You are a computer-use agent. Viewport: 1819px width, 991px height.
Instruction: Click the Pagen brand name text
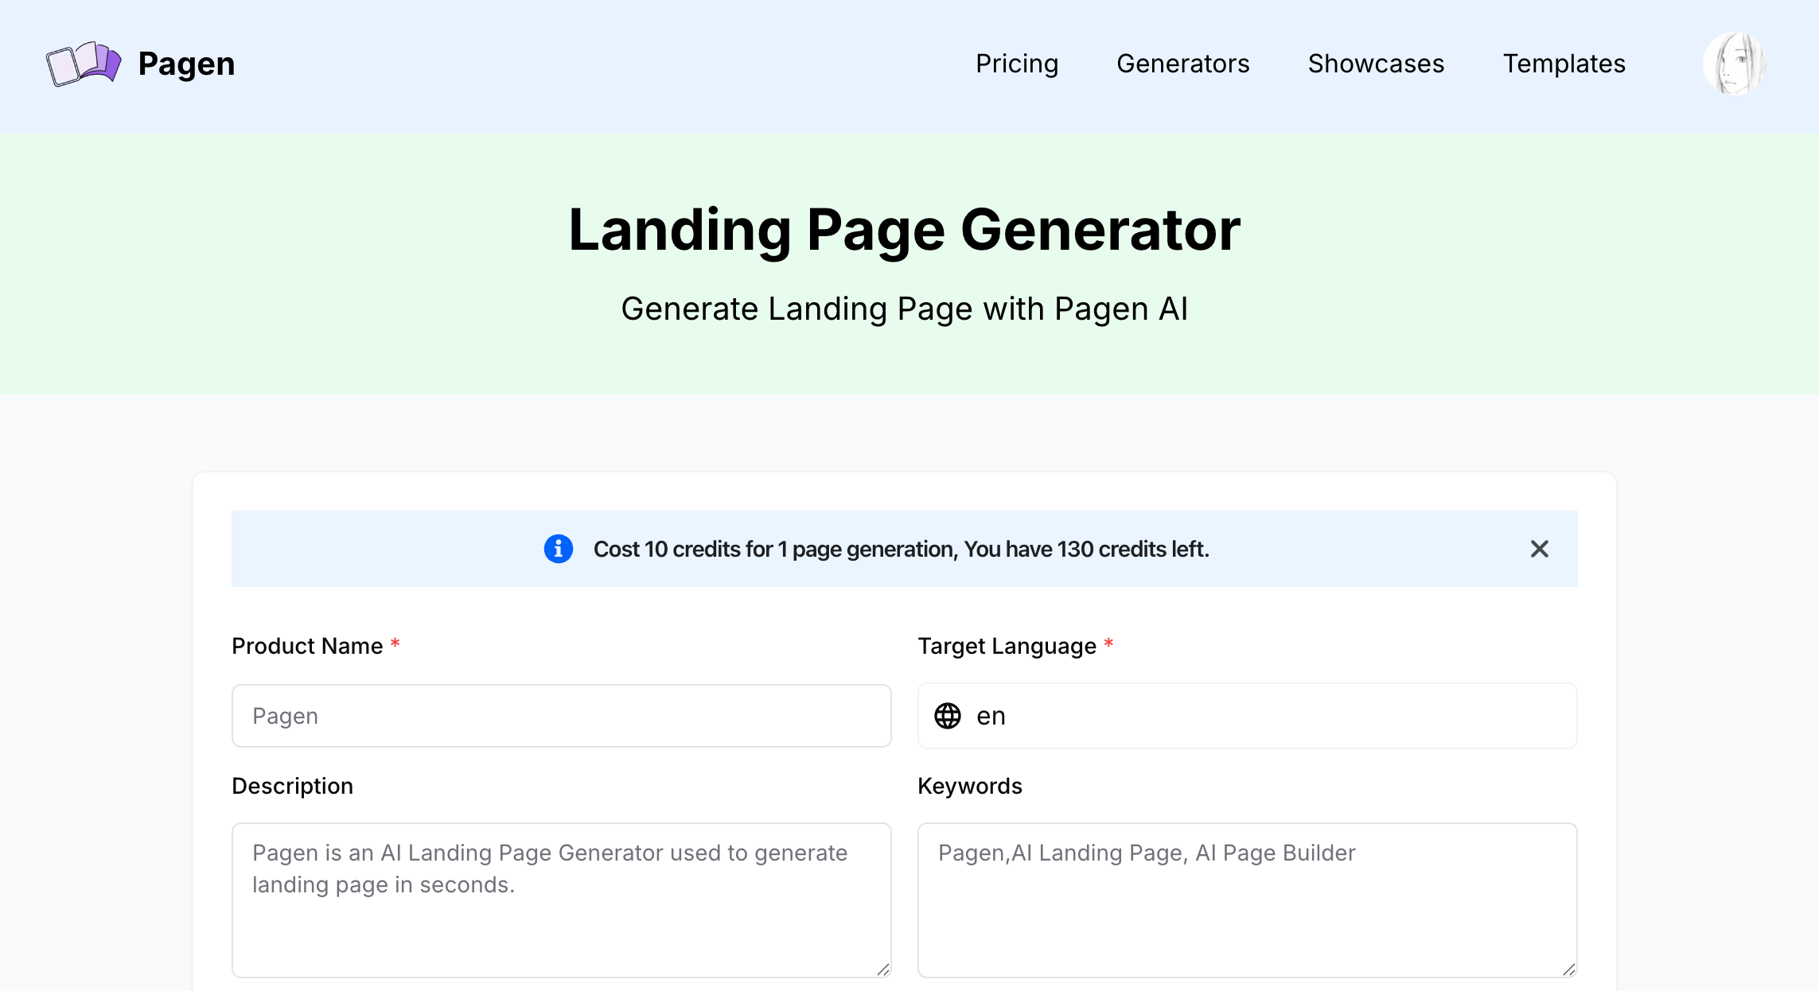(186, 64)
